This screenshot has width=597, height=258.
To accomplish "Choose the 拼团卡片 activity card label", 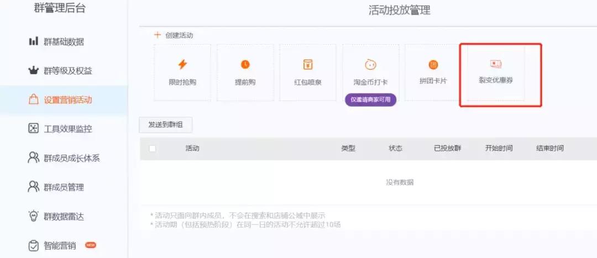I will coord(433,81).
